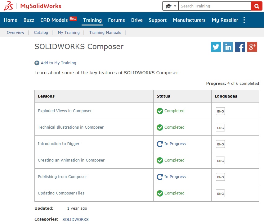Open the Publishing from Composer lesson

coord(62,176)
